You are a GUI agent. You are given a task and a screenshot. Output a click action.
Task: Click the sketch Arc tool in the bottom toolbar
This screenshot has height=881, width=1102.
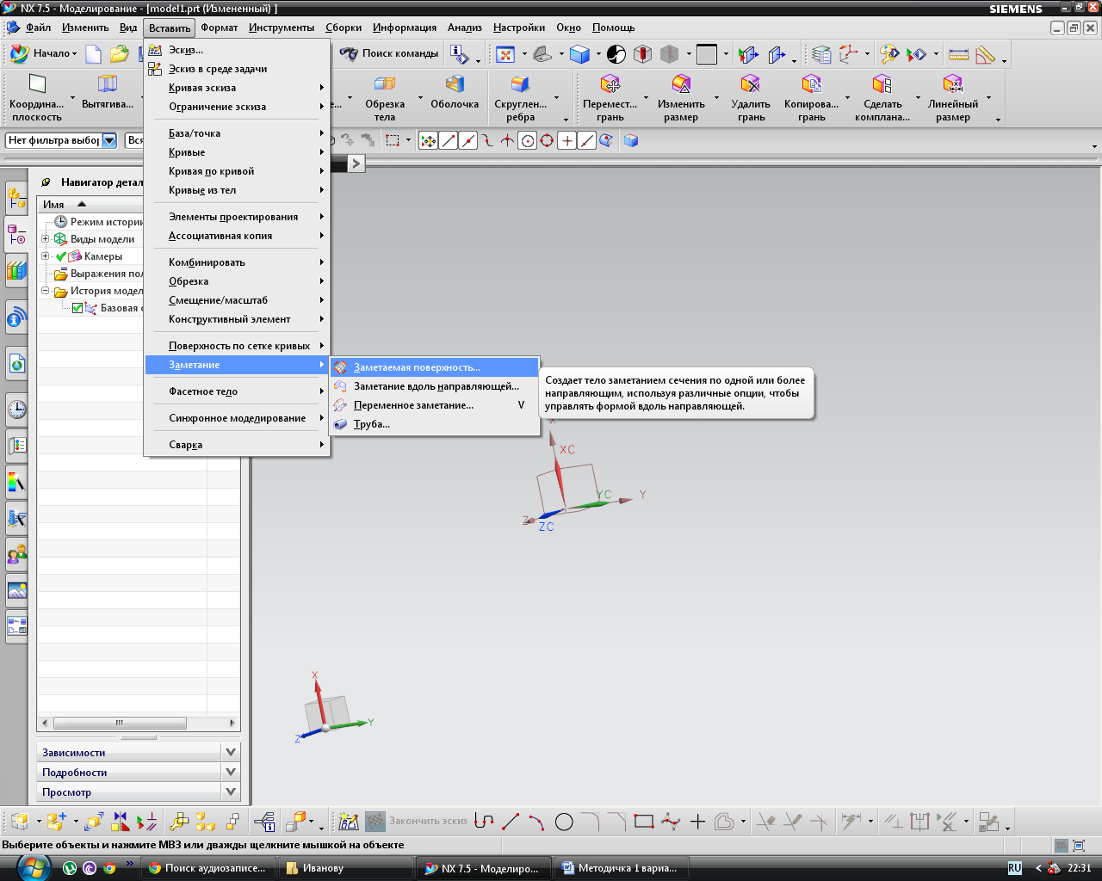coord(537,822)
